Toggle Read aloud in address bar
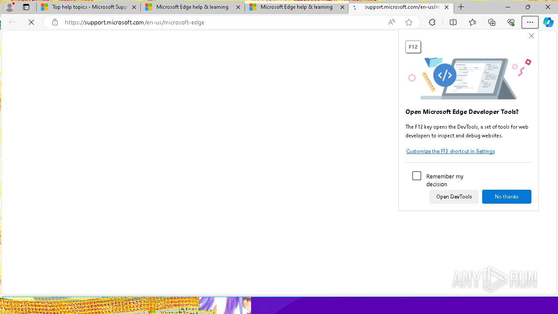The height and width of the screenshot is (314, 558). click(x=391, y=22)
